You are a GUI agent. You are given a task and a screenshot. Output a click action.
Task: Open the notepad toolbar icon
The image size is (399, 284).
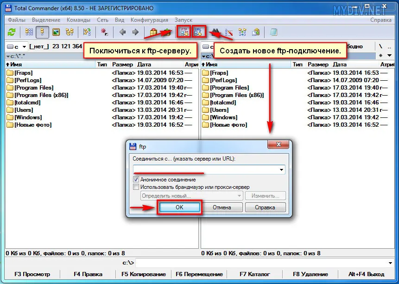point(273,32)
